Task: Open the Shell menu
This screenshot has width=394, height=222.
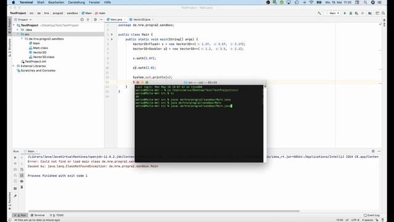Action: click(41, 2)
